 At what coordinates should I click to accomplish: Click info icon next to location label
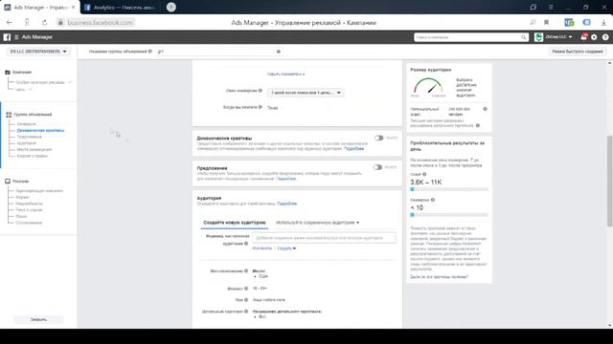click(246, 270)
